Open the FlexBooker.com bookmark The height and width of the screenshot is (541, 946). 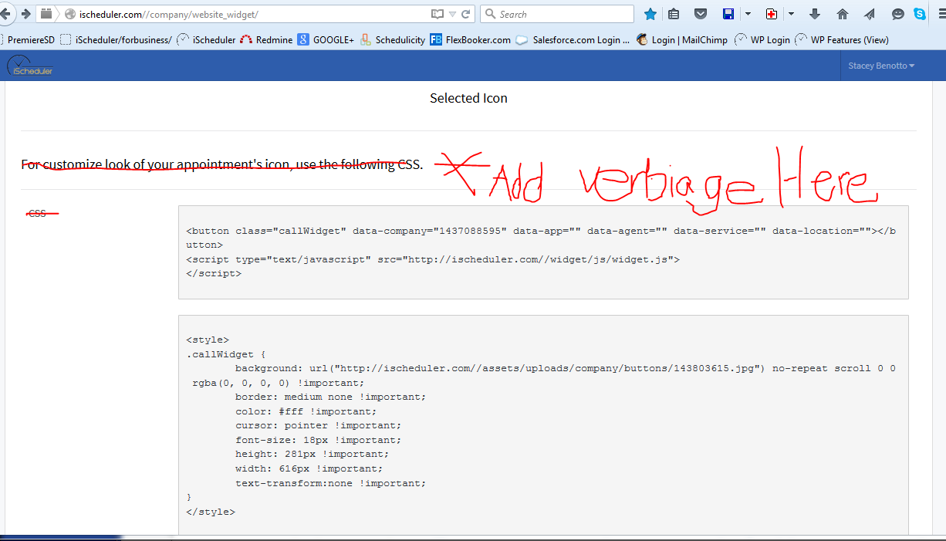pyautogui.click(x=471, y=40)
